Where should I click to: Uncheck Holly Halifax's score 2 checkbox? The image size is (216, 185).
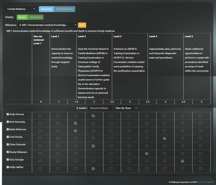[93, 169]
